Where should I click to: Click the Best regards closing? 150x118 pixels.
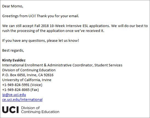13,51
